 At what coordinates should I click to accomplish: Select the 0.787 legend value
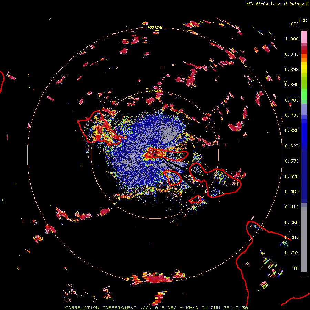(x=292, y=100)
